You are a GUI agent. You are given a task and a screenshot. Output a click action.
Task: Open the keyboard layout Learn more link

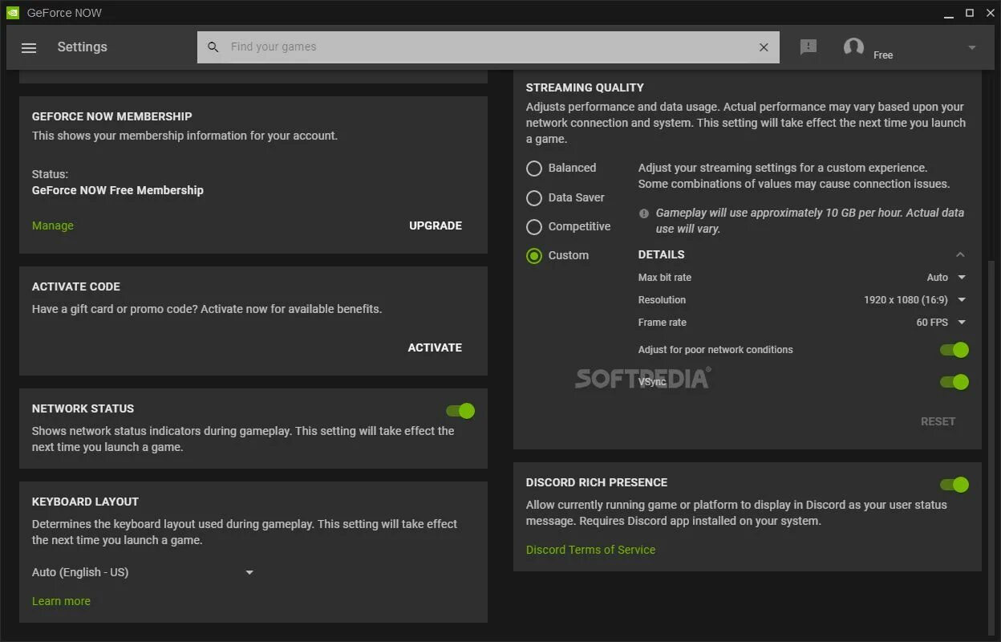[x=61, y=601]
